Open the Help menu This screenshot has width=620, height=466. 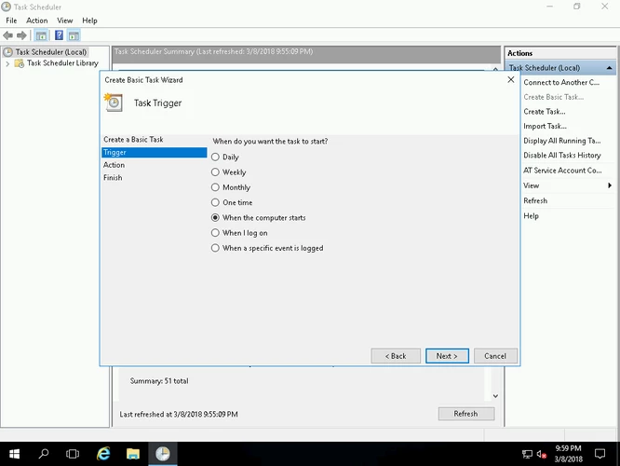[x=89, y=21]
